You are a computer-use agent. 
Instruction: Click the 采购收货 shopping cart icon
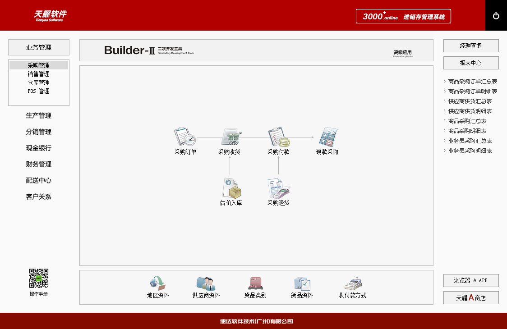coord(230,137)
